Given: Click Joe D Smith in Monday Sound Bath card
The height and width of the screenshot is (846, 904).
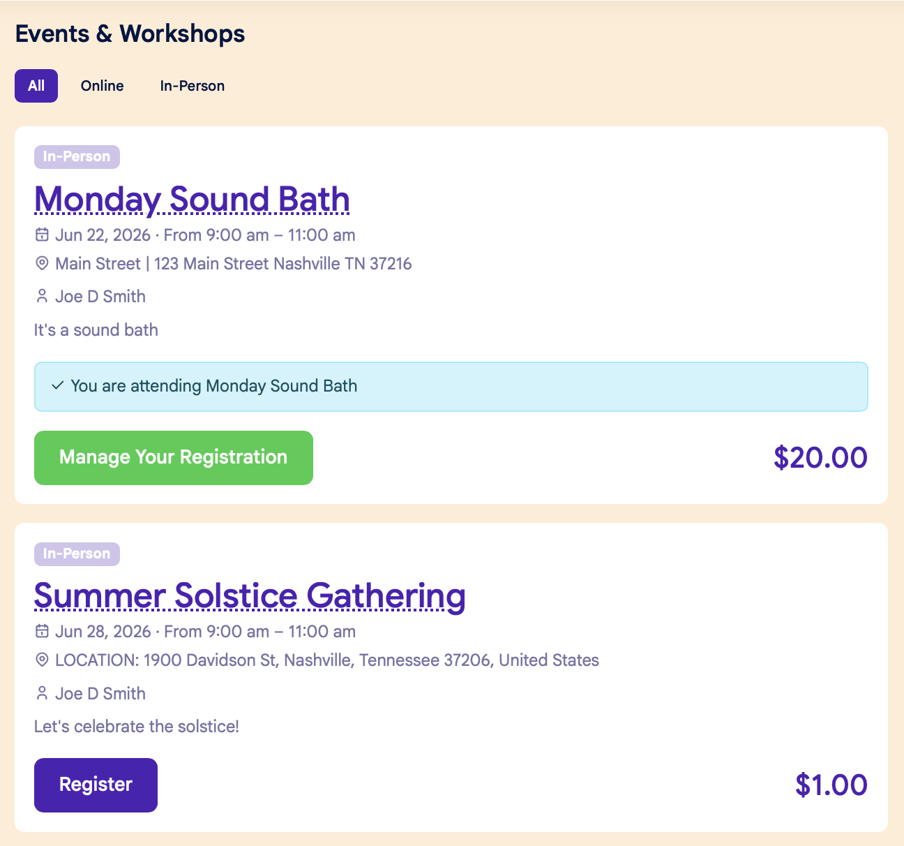Looking at the screenshot, I should [x=100, y=297].
